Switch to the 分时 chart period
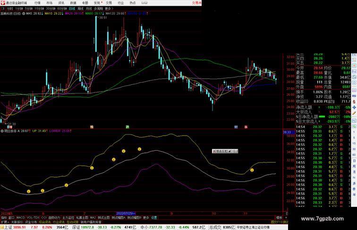 tap(10, 9)
